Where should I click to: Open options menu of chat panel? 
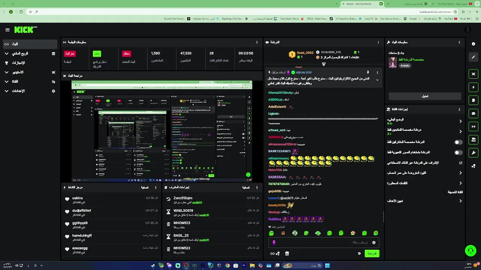click(x=378, y=42)
